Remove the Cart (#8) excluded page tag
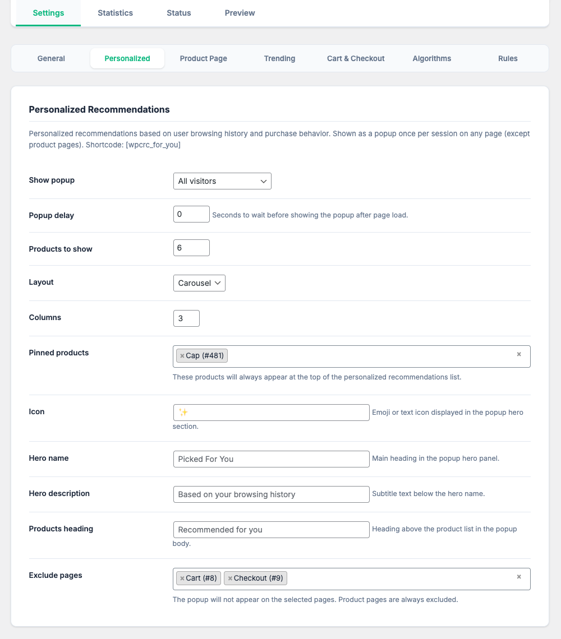Image resolution: width=561 pixels, height=639 pixels. point(182,578)
